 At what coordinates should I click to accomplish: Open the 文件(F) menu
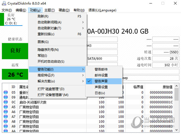tap(7, 10)
